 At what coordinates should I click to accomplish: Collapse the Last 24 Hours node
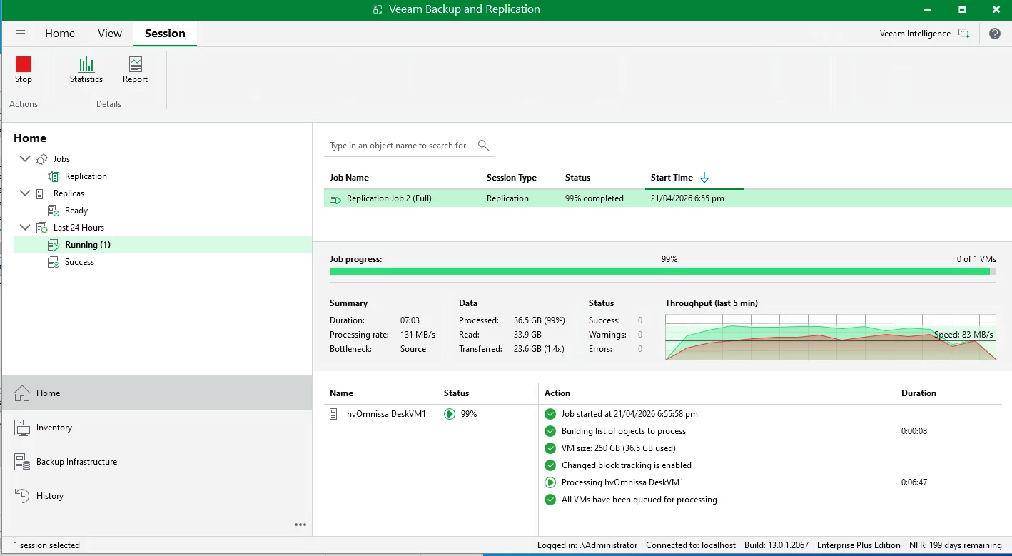click(25, 228)
